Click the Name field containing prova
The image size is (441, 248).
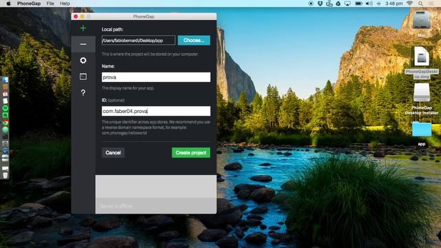point(156,77)
